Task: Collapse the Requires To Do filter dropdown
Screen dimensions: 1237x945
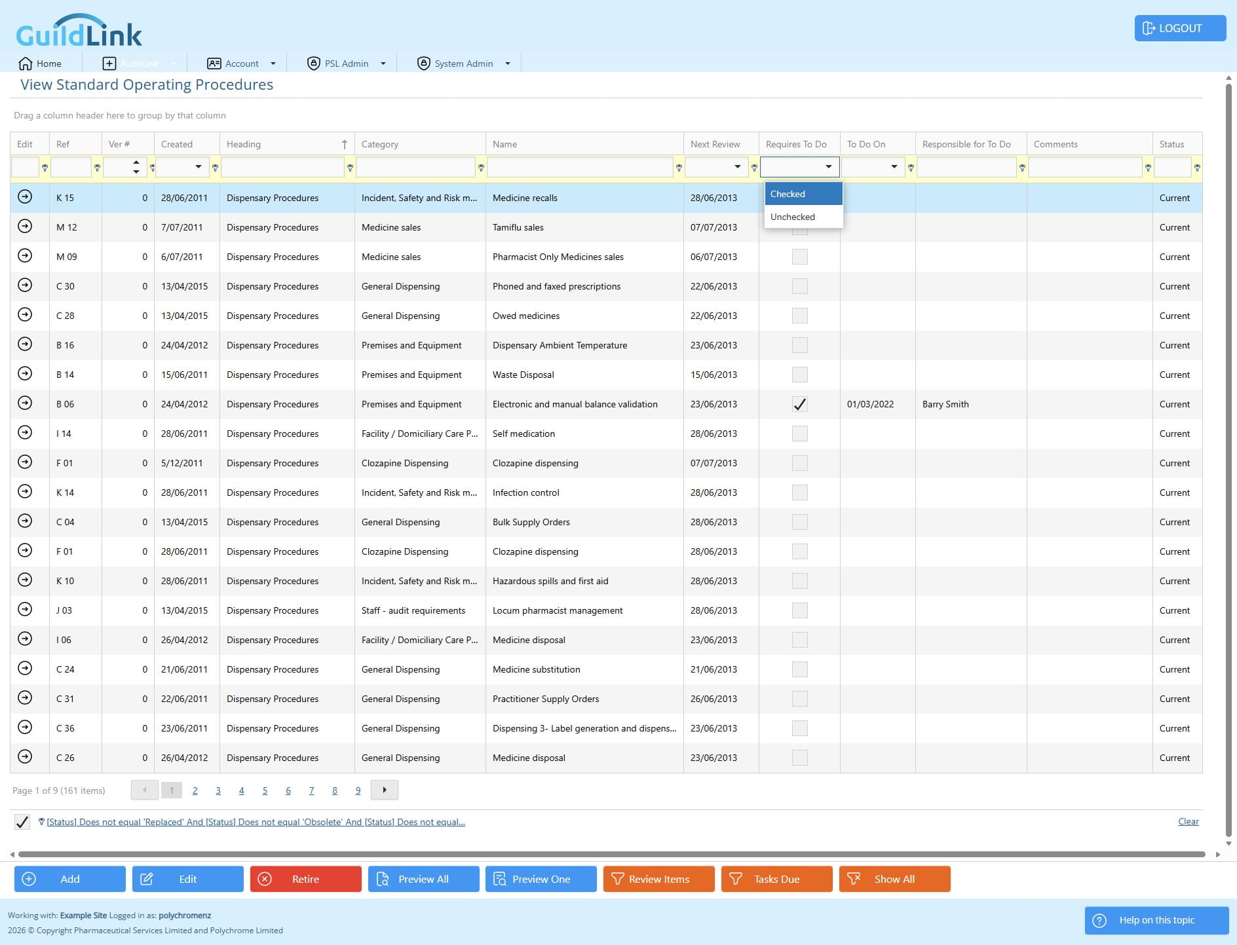Action: pos(829,167)
